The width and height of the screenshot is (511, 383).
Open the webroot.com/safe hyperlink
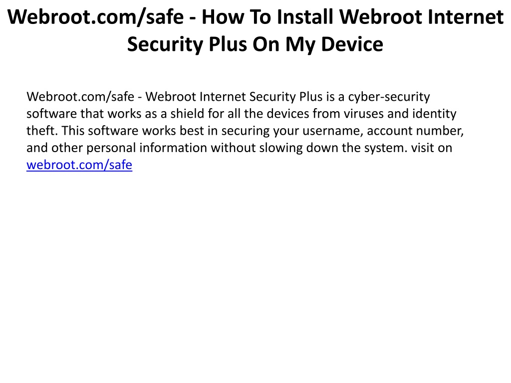click(79, 165)
